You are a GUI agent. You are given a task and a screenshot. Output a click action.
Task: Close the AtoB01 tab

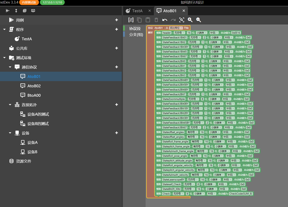click(184, 11)
